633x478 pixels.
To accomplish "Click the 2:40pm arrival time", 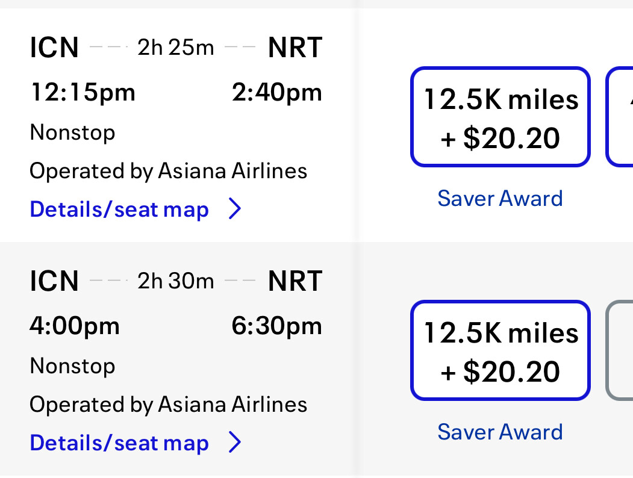I will click(276, 93).
